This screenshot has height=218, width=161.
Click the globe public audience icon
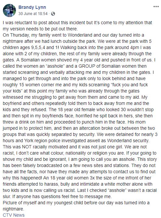point(53,14)
